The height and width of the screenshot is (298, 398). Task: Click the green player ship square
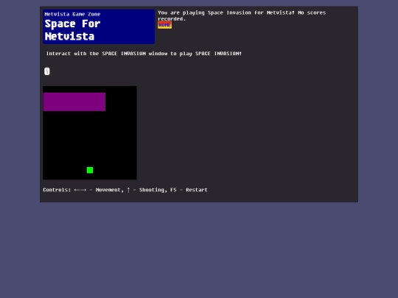tap(90, 170)
